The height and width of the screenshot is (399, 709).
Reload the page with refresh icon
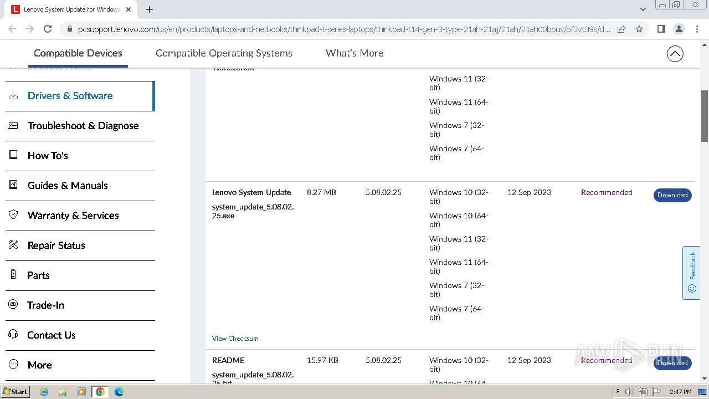pos(48,29)
